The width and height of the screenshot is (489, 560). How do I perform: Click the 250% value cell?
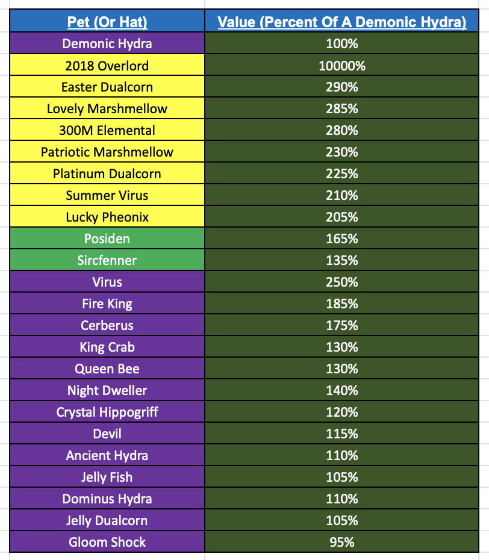pyautogui.click(x=341, y=282)
